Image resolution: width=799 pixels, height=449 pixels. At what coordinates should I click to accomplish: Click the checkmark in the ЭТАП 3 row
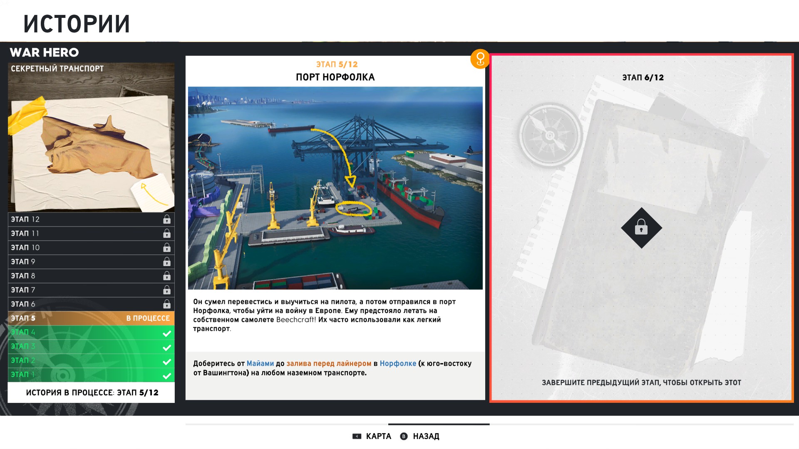[x=167, y=348]
